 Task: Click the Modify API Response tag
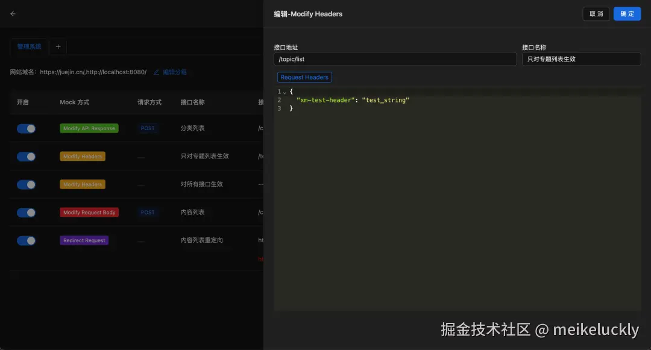[89, 128]
